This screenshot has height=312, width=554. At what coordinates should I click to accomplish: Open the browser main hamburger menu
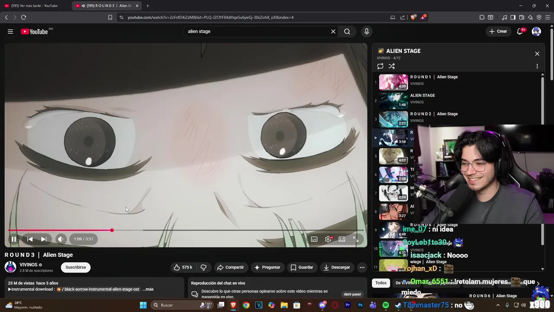pyautogui.click(x=547, y=17)
